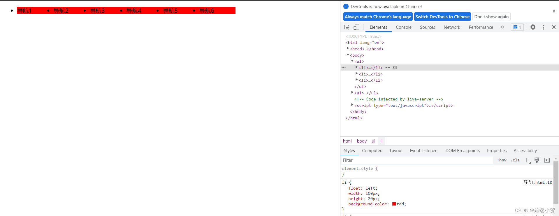Open the Styles sub-tab
The width and height of the screenshot is (559, 216).
tap(349, 150)
